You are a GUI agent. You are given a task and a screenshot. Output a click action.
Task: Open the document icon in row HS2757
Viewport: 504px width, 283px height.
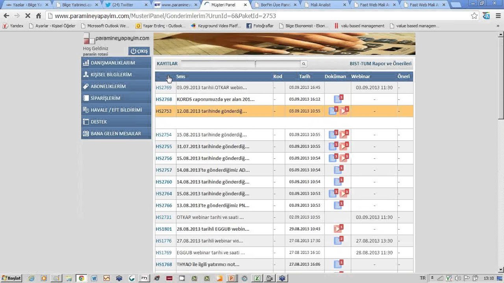pos(338,170)
